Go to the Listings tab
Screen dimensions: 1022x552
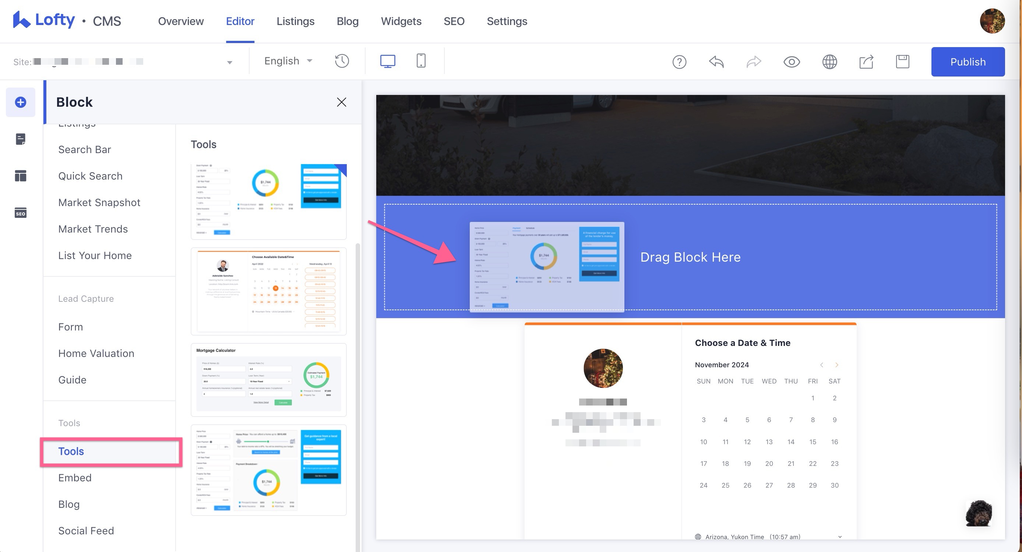(295, 21)
